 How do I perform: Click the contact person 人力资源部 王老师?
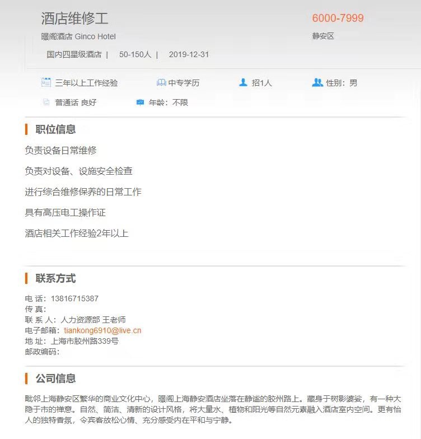pyautogui.click(x=93, y=320)
